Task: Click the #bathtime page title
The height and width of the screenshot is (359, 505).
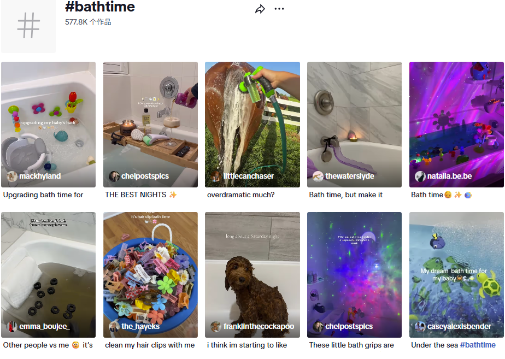Action: [100, 8]
